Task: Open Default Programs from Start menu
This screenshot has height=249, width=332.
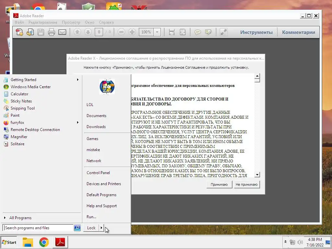Action: tap(101, 195)
